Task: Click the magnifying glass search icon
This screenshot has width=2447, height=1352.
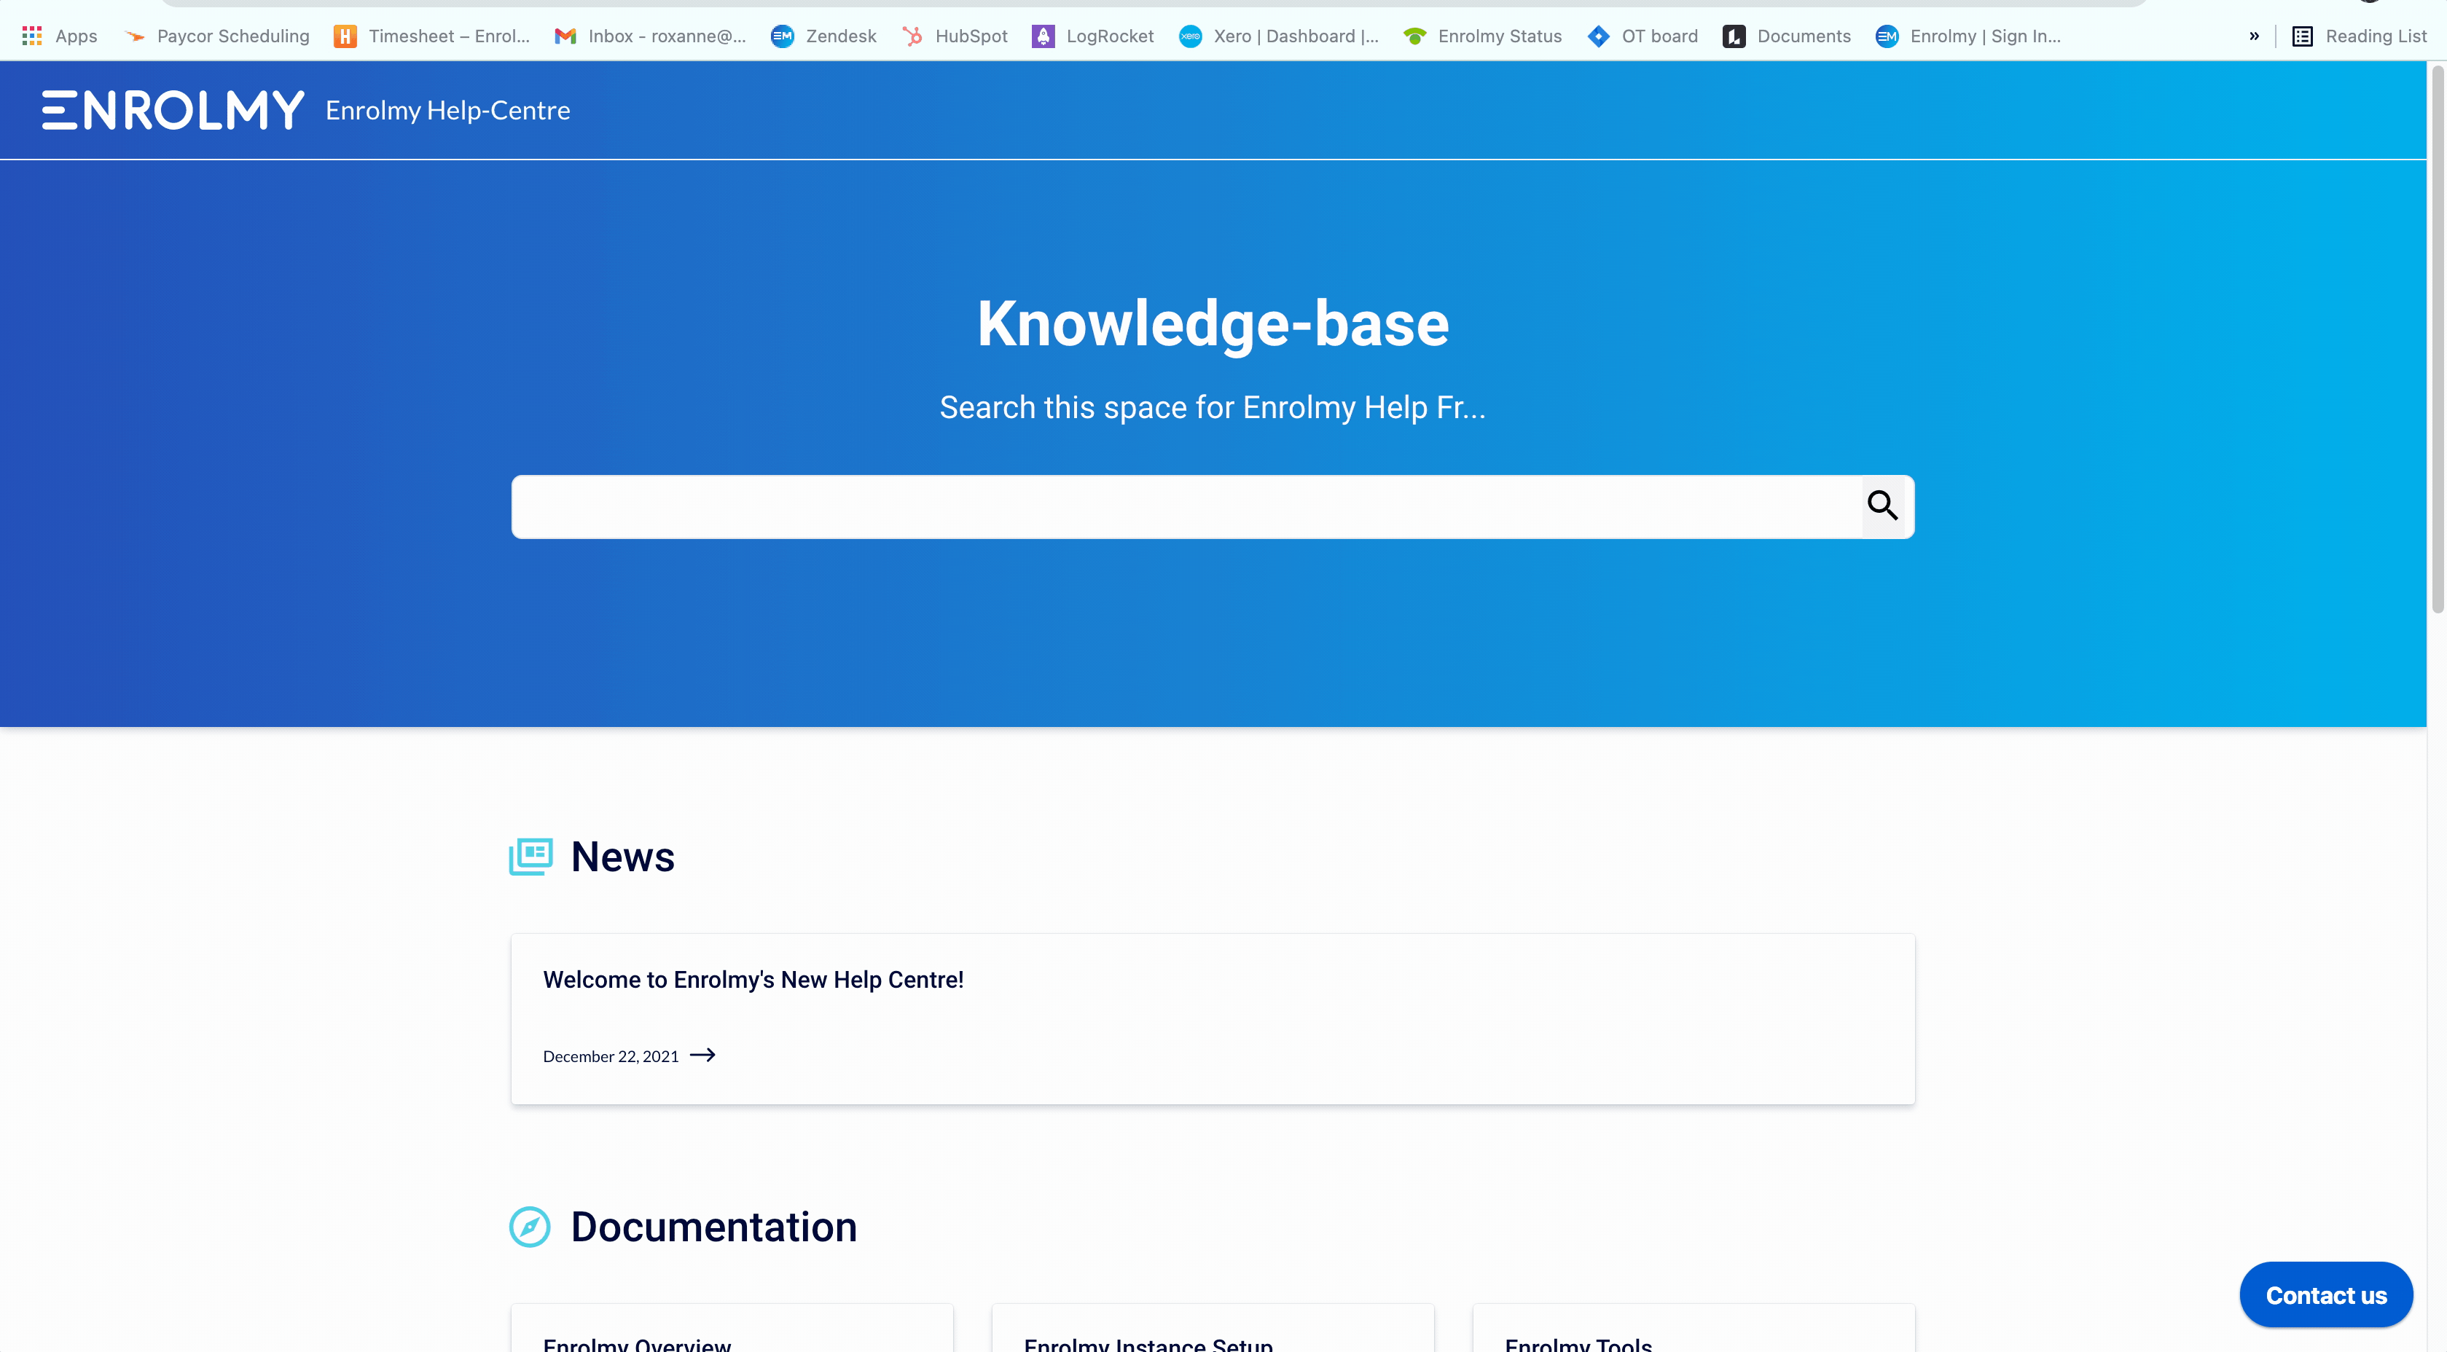Action: tap(1883, 505)
